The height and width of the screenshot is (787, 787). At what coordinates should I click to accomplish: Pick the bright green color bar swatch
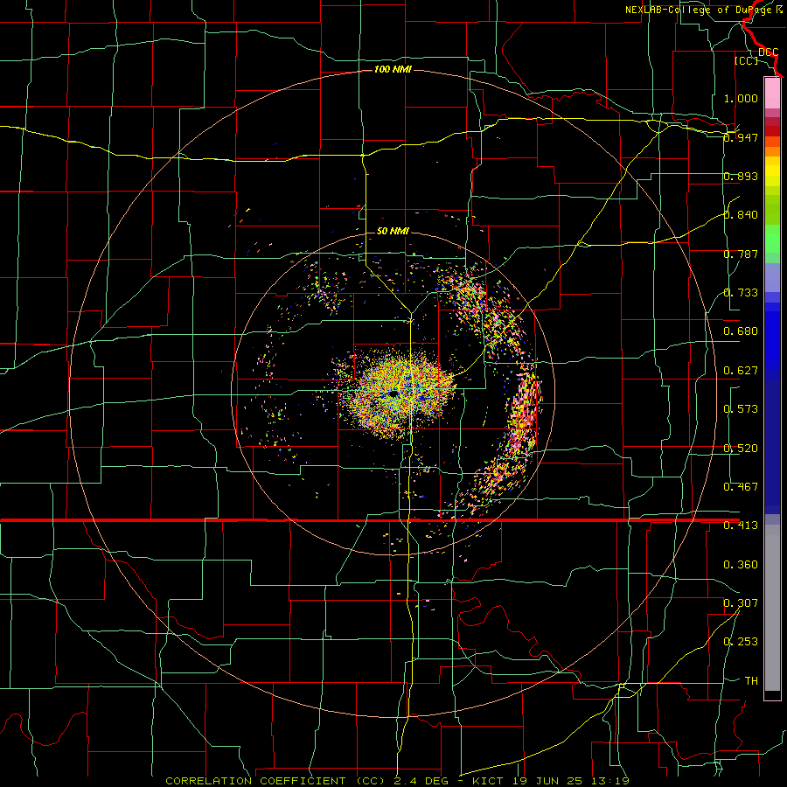772,239
